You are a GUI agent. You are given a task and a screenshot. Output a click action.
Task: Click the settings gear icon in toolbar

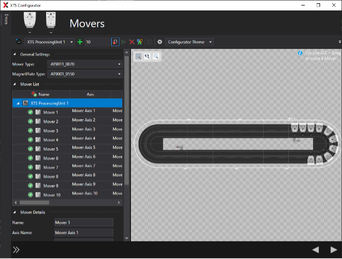coord(159,42)
